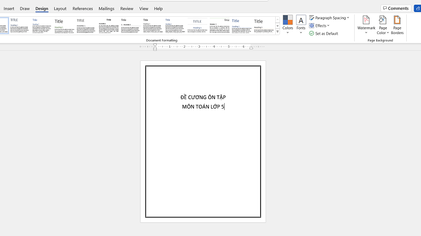Image resolution: width=421 pixels, height=236 pixels.
Task: Open the Help tab
Action: coord(158,9)
